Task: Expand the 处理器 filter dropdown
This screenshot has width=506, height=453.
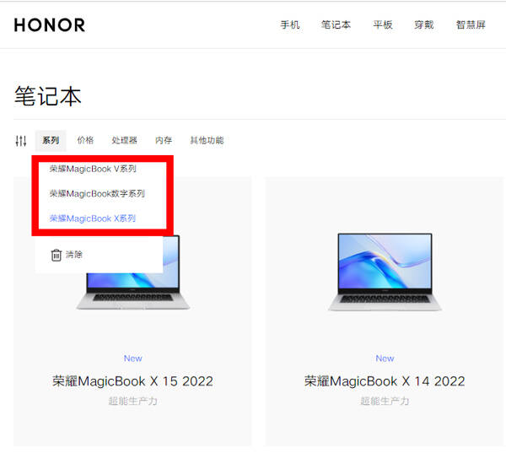Action: (x=125, y=140)
